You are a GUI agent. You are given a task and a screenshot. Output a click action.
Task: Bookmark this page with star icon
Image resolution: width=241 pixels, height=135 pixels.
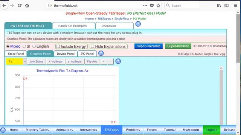158,6
